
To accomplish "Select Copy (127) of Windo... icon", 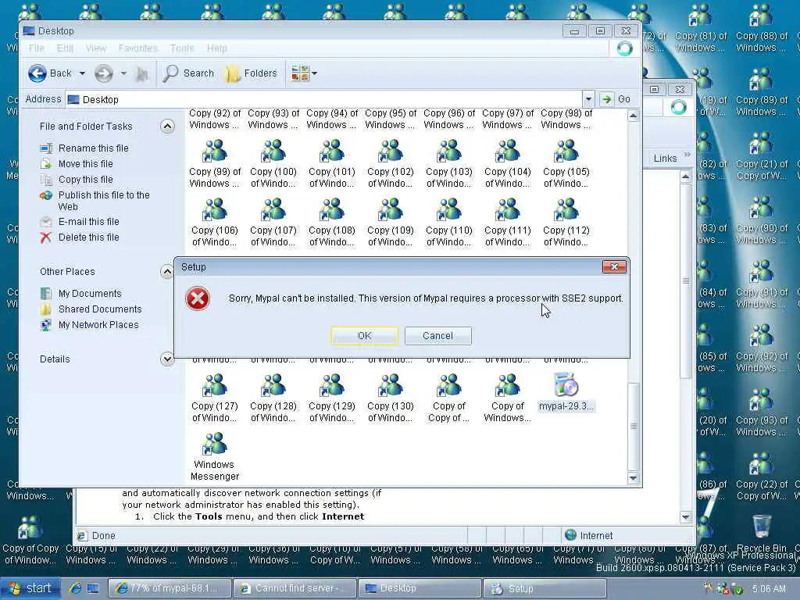I will (214, 398).
